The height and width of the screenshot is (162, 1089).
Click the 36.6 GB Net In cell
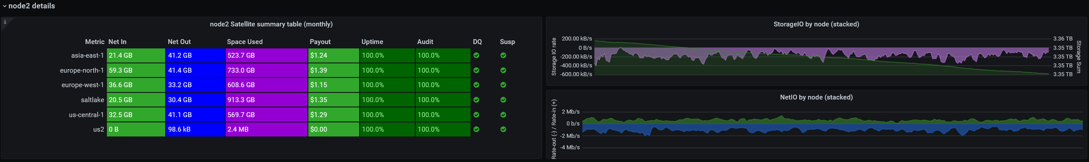click(x=136, y=85)
